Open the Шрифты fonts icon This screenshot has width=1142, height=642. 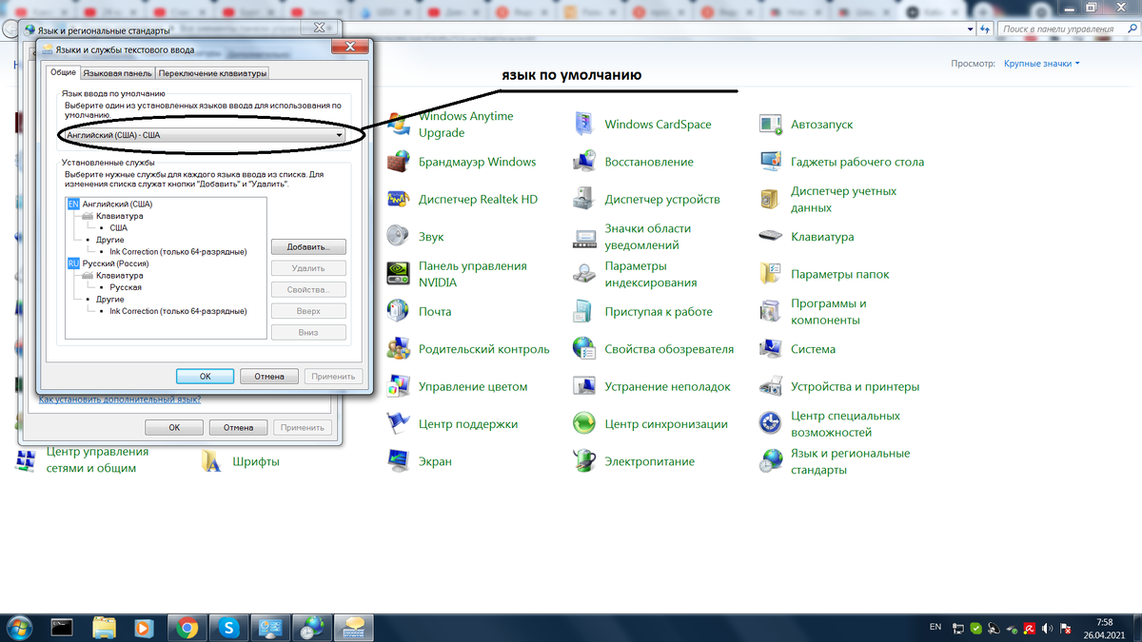[212, 461]
